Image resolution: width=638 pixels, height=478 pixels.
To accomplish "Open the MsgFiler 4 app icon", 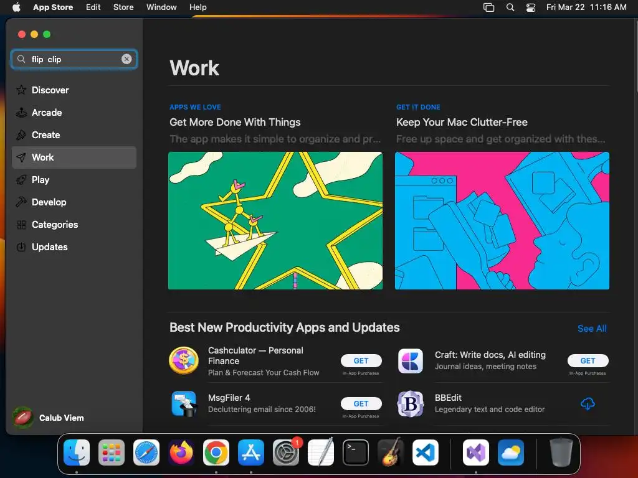I will [x=184, y=403].
